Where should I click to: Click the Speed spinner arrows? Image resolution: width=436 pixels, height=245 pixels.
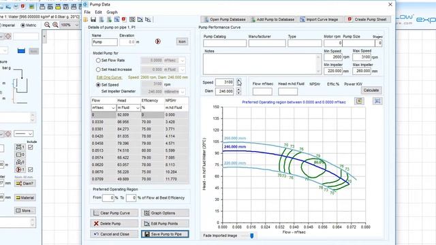pos(239,82)
